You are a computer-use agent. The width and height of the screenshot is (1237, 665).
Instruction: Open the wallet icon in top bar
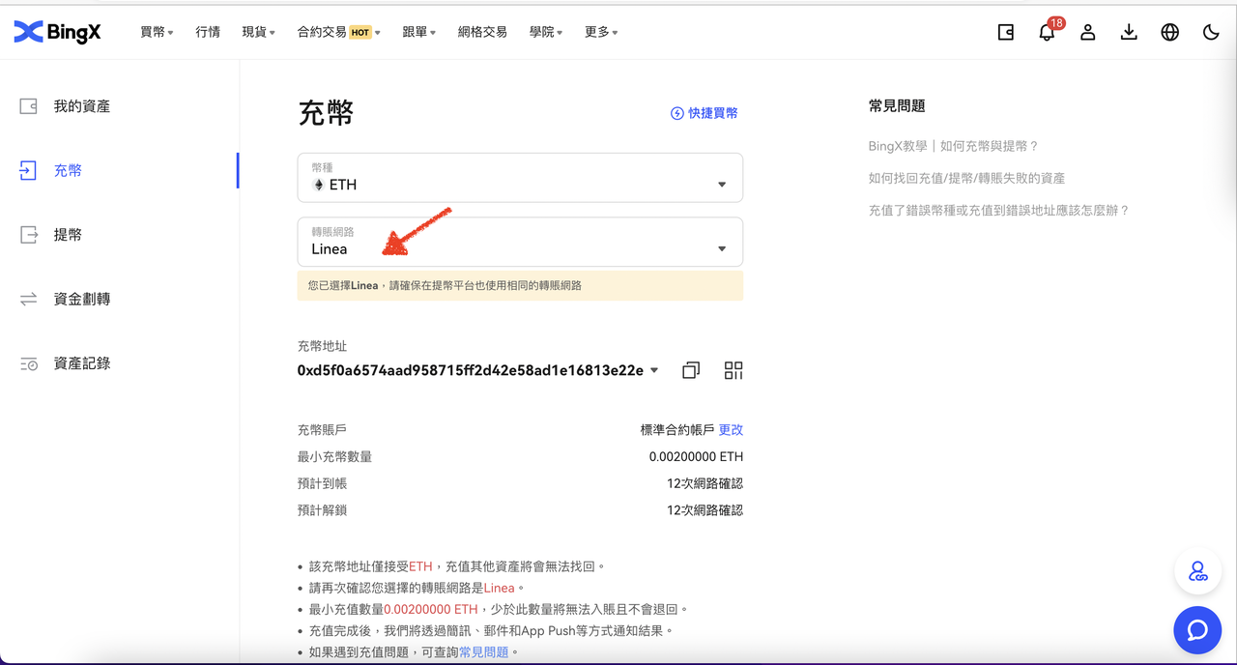(1006, 32)
